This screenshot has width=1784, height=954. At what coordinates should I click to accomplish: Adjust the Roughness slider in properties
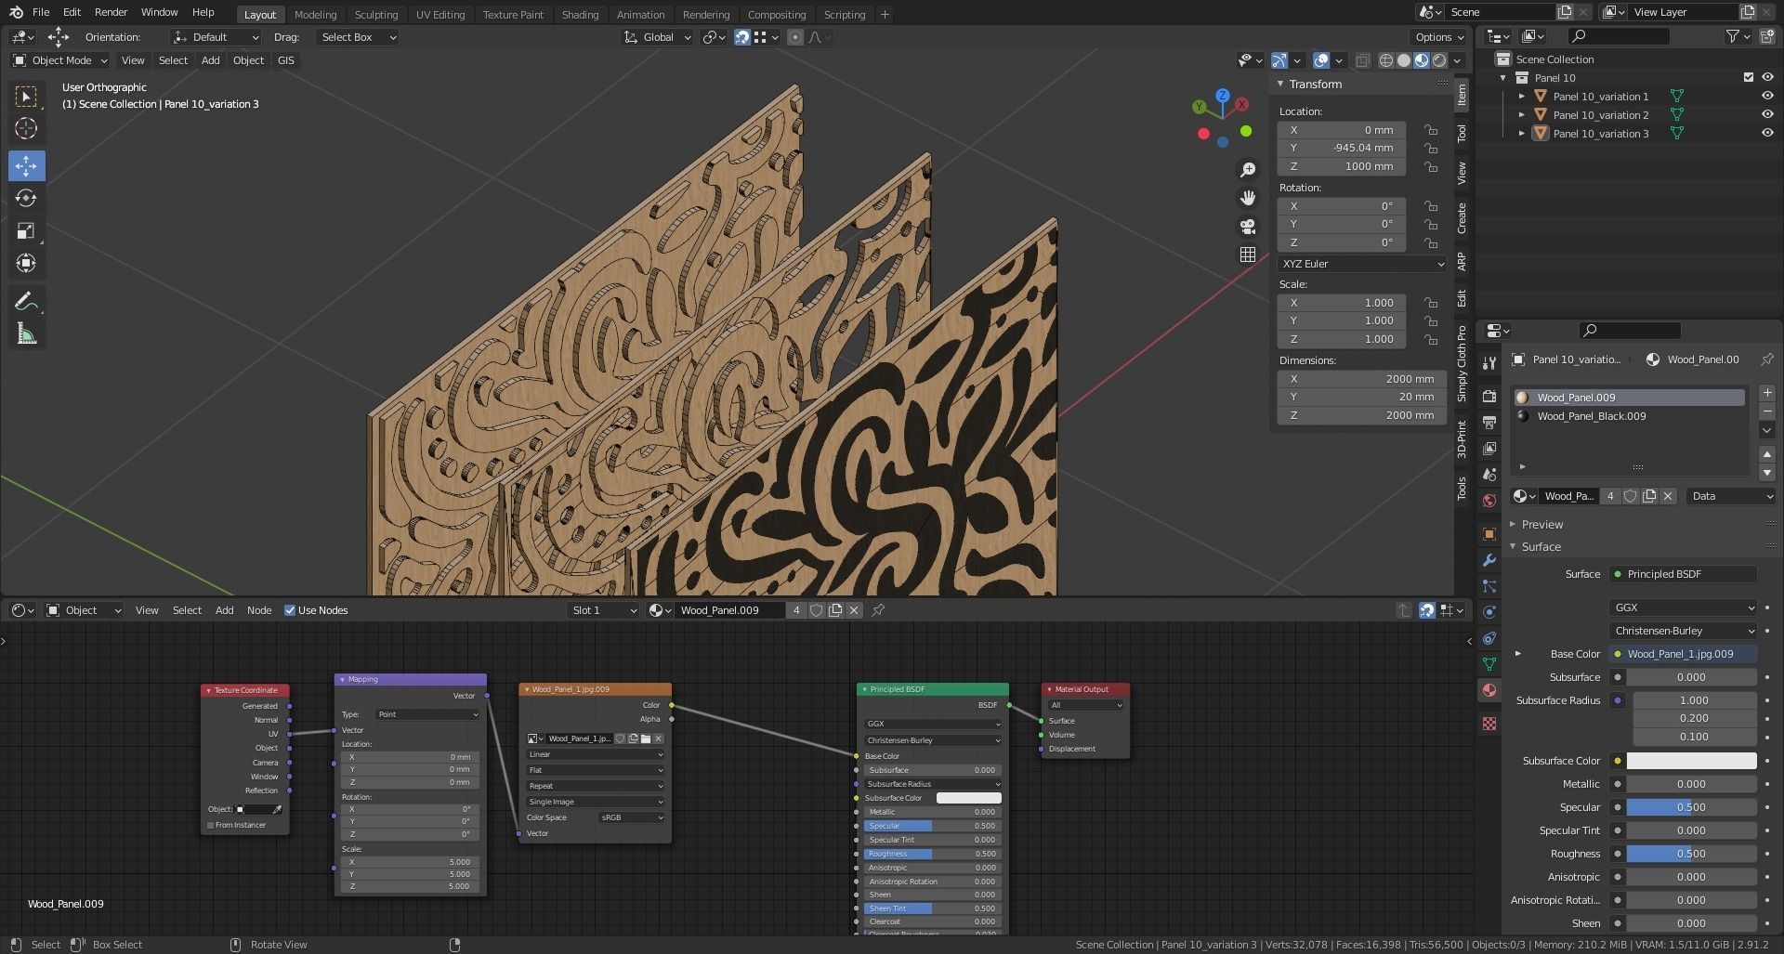click(1691, 854)
